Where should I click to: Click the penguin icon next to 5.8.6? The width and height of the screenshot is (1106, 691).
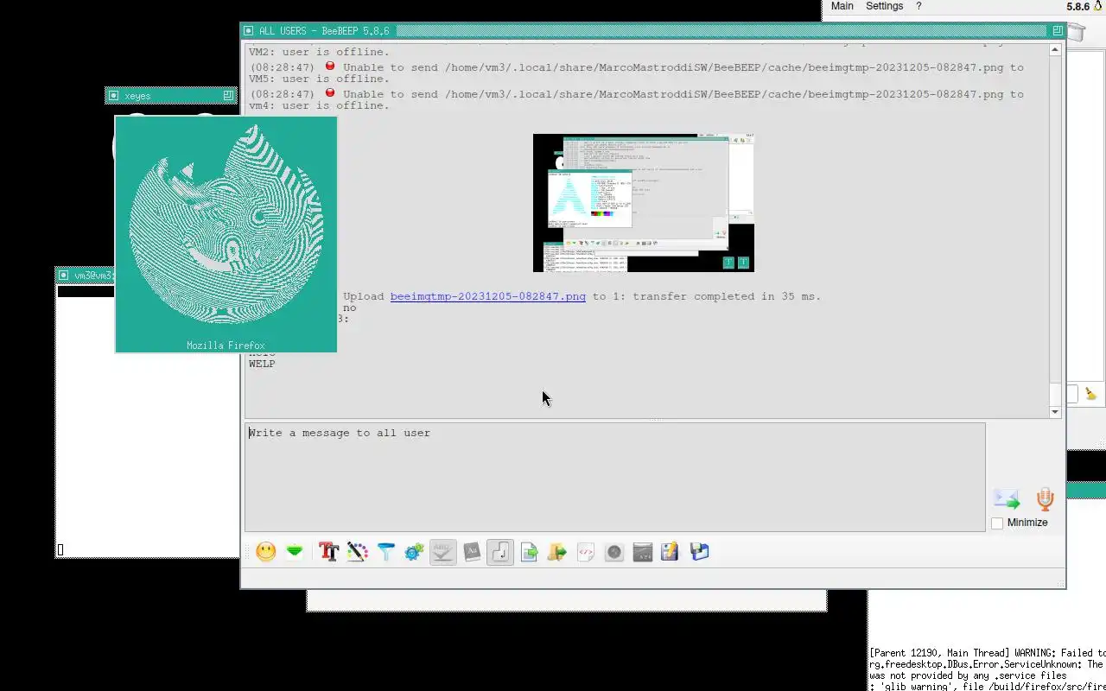[x=1098, y=6]
